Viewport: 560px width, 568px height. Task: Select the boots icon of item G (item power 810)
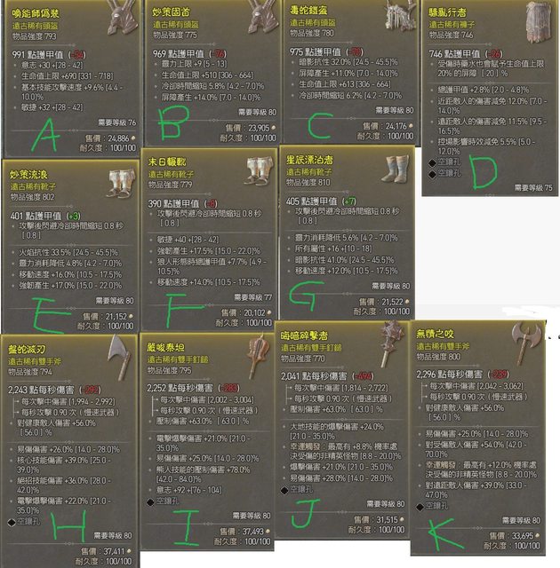396,169
